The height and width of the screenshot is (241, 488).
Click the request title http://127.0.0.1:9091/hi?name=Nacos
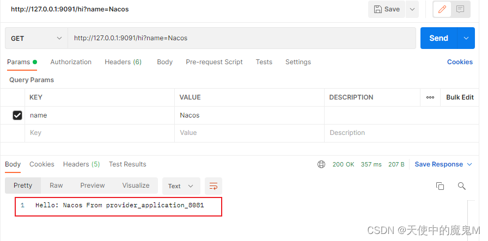click(70, 9)
